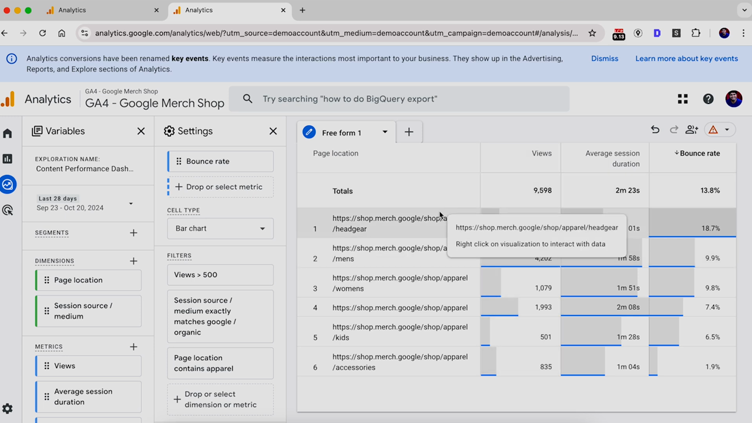Click the pencil icon on Free form 1 tab
Screen dimensions: 752x423
click(309, 132)
